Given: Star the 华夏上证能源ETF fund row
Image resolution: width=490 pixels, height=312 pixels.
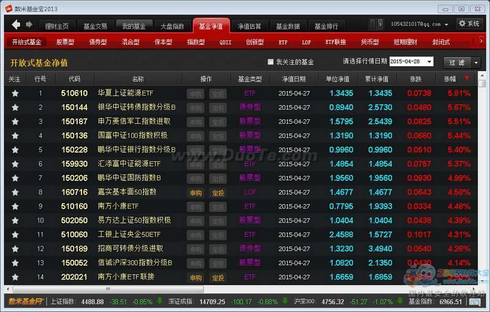Looking at the screenshot, I should click(15, 93).
